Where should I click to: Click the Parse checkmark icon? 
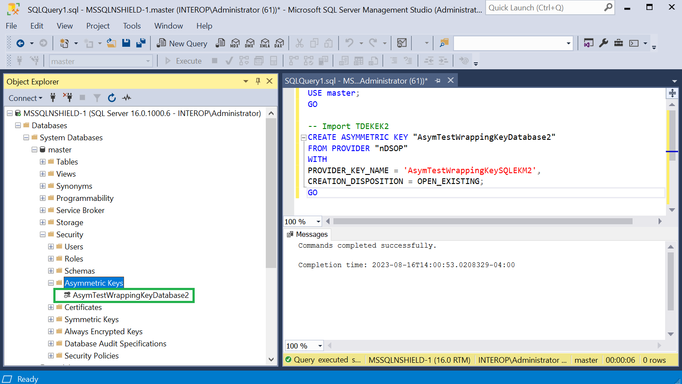[x=229, y=61]
